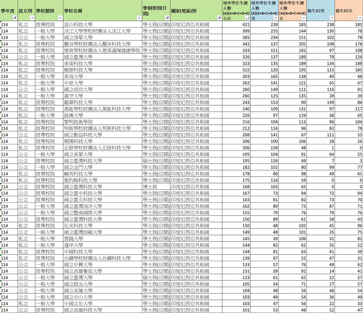Open the filter dropdown for 學校名稱
This screenshot has width=363, height=313.
pyautogui.click(x=139, y=18)
